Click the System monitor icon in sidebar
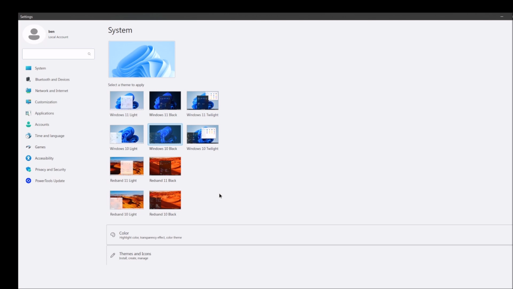 point(29,68)
